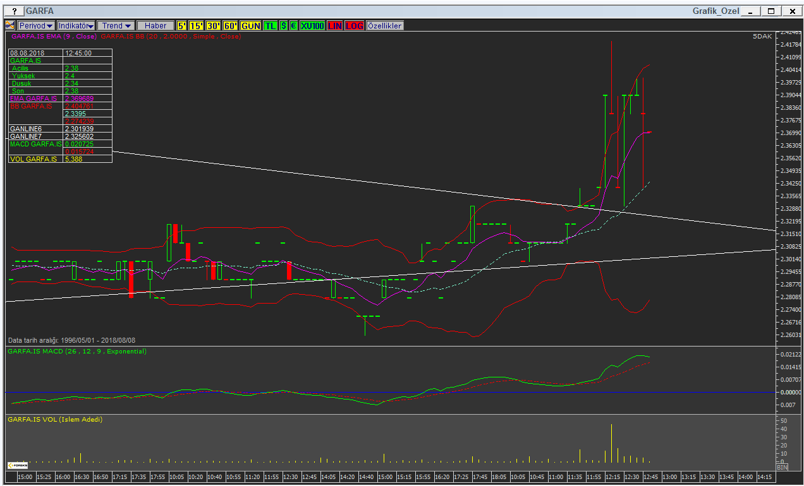Viewport: 804px width, 486px height.
Task: Enable LOG logarithmic scale
Action: coord(355,25)
